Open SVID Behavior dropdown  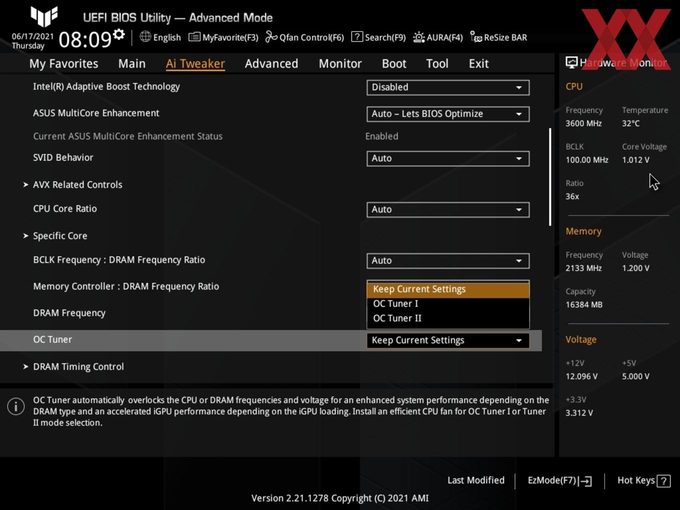tap(448, 158)
